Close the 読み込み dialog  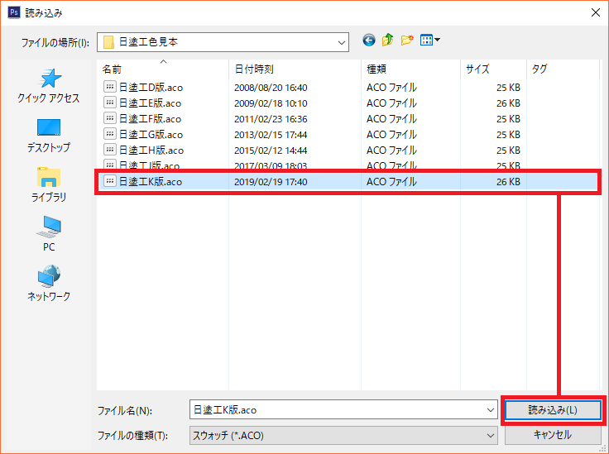[596, 12]
